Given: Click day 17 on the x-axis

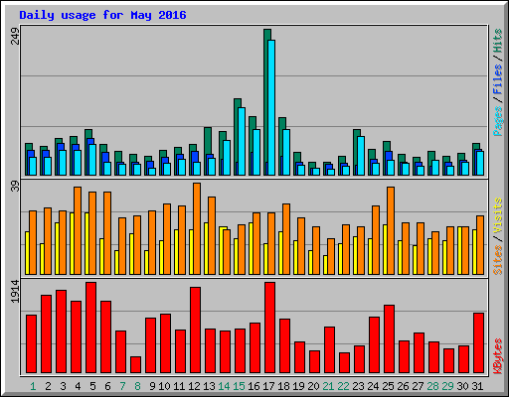Looking at the screenshot, I should [x=268, y=386].
